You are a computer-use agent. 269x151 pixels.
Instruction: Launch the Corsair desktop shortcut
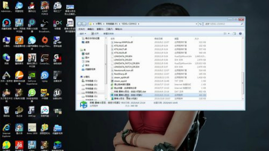[x=44, y=59]
